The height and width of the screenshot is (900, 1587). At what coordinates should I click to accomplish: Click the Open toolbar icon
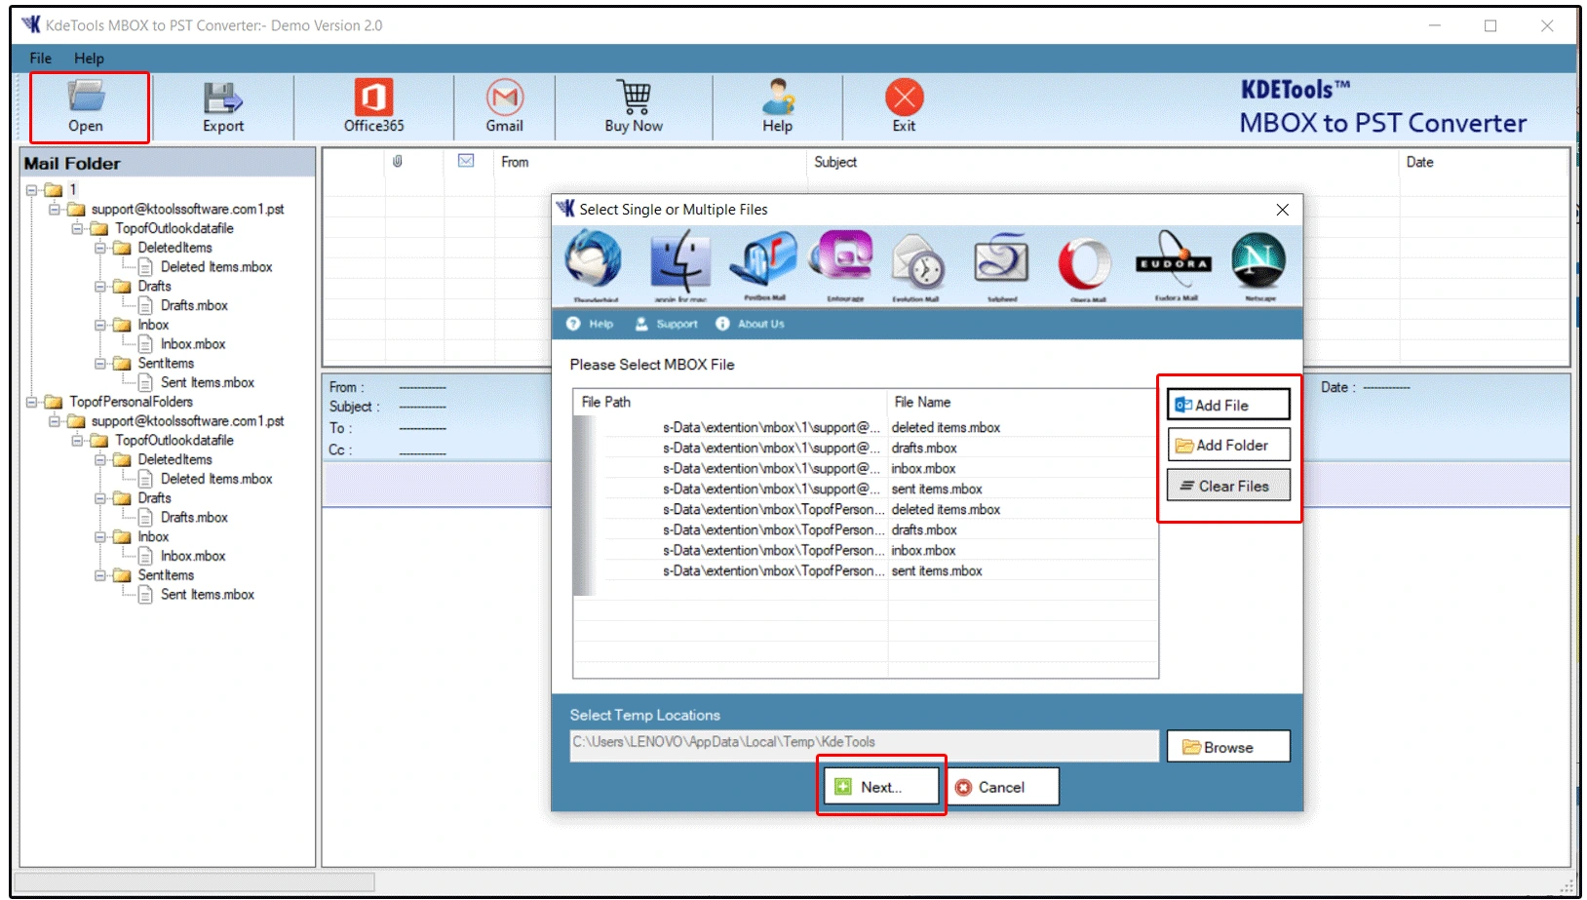(86, 106)
